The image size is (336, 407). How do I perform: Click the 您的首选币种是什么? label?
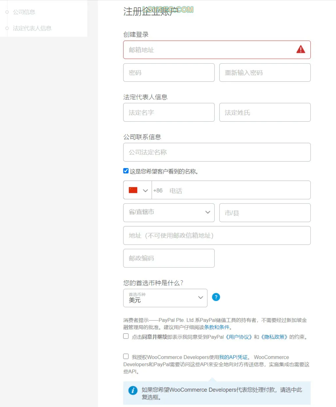point(153,283)
